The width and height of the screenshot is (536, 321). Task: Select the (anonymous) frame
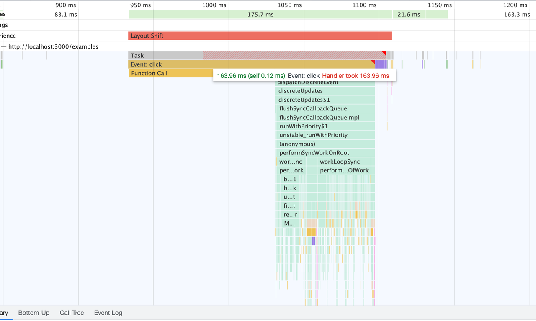(x=325, y=144)
